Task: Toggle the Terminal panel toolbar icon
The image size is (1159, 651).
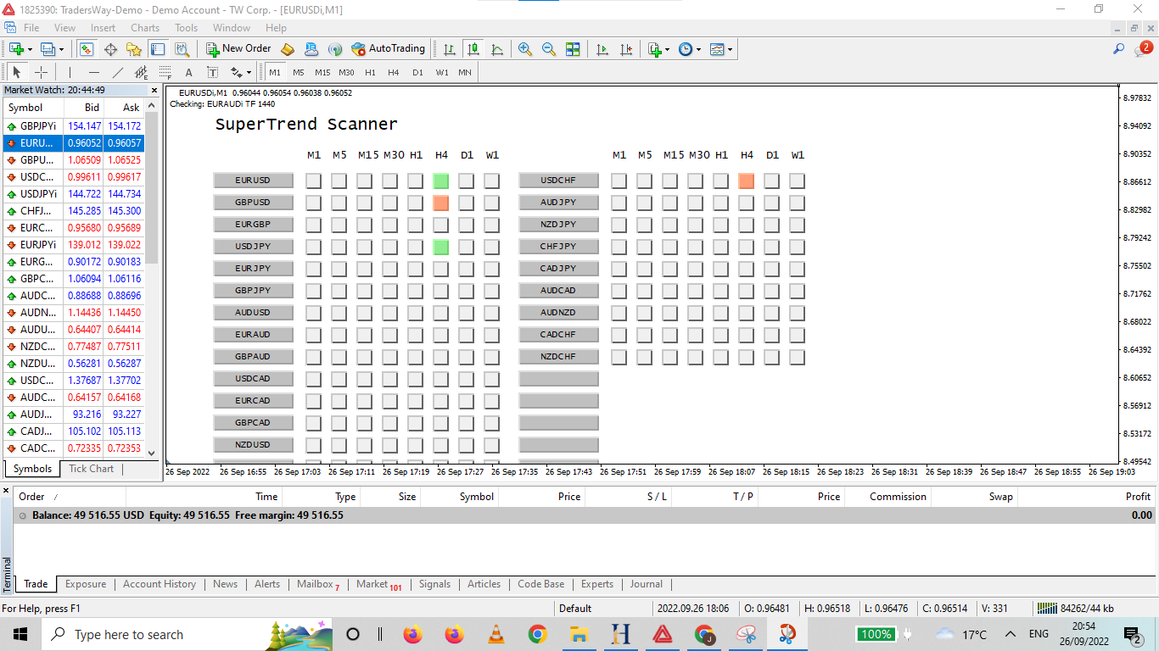Action: tap(158, 49)
